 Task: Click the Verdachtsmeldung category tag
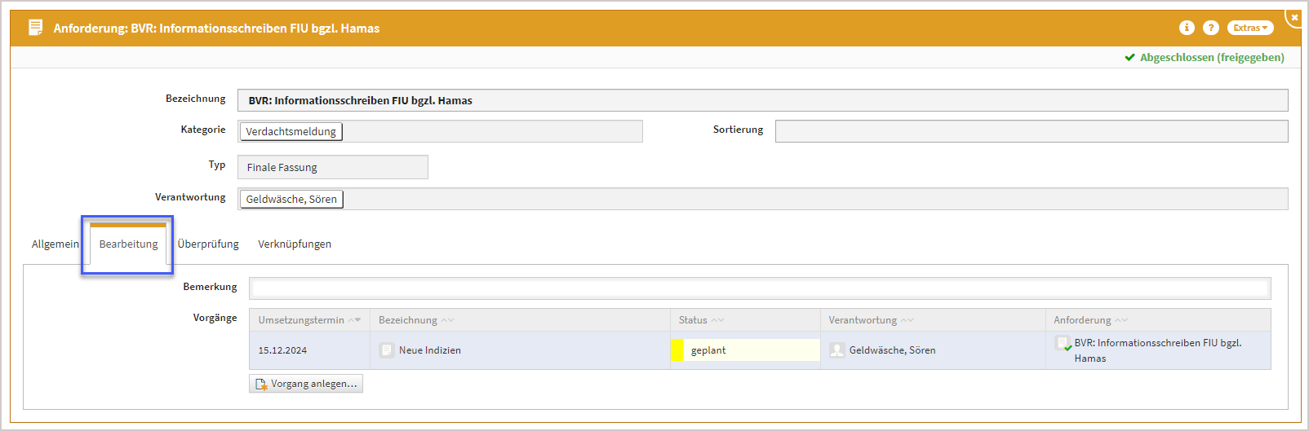click(x=291, y=132)
